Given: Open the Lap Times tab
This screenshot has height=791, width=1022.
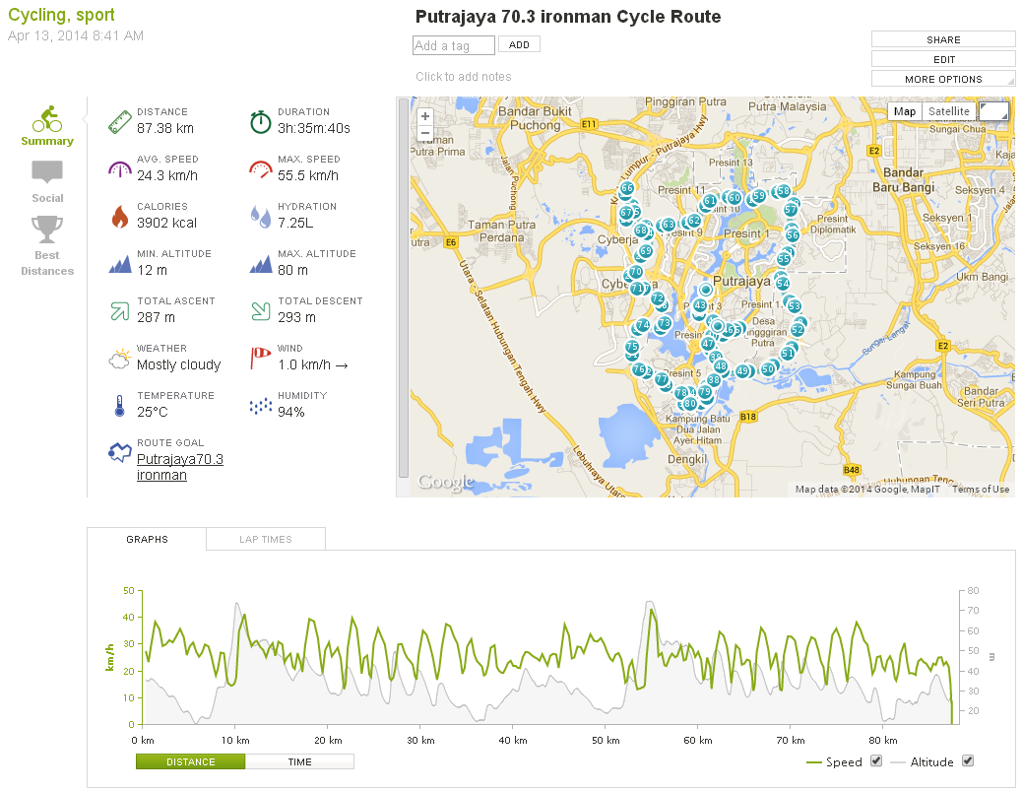Looking at the screenshot, I should (x=266, y=539).
